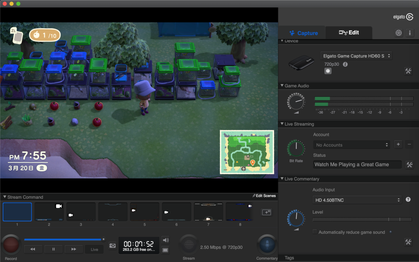419x262 pixels.
Task: Open device settings tools icon
Action: coord(408,71)
